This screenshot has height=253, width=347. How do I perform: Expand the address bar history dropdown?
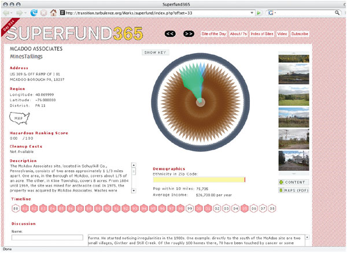(252, 13)
